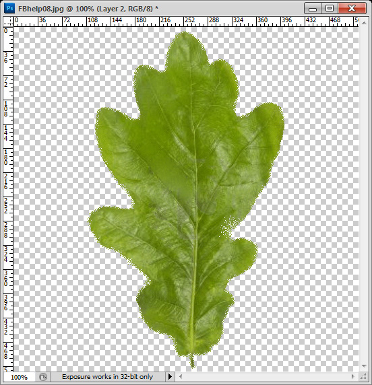Click the 252 mark on horizontal ruler
This screenshot has width=372, height=385.
click(189, 20)
